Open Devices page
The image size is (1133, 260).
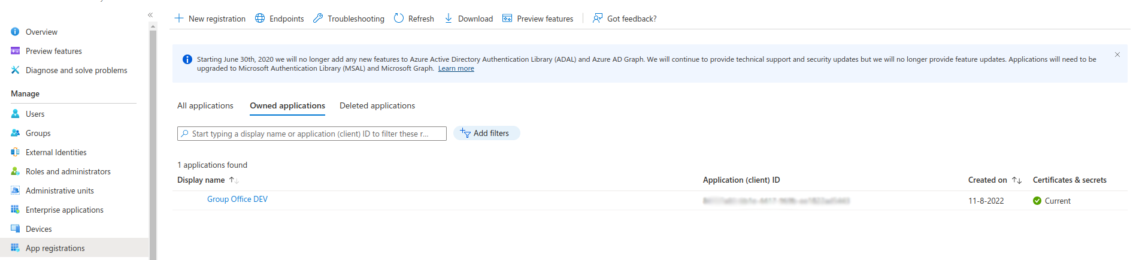(38, 229)
